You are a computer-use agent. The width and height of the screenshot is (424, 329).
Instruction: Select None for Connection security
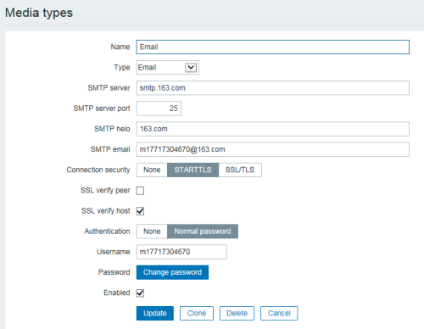pos(152,170)
